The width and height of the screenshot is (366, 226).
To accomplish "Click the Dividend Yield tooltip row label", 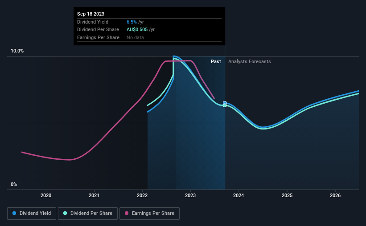I will coord(93,22).
